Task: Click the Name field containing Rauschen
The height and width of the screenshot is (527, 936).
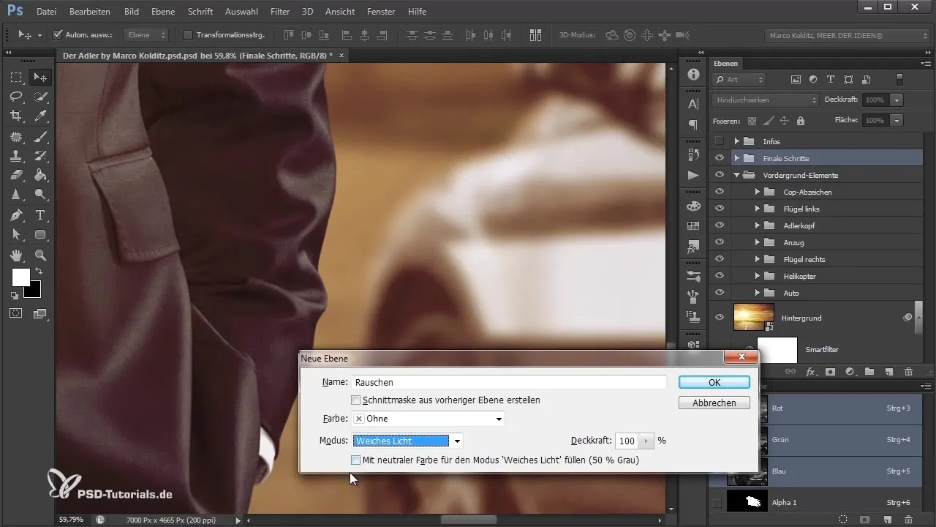Action: pyautogui.click(x=509, y=382)
